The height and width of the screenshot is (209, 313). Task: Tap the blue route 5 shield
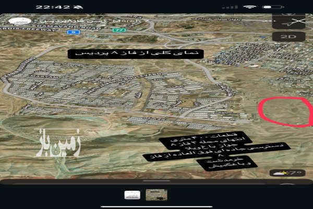tap(74, 32)
